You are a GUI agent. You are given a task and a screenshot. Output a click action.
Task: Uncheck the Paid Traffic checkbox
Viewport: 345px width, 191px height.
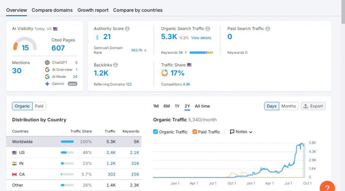(195, 132)
